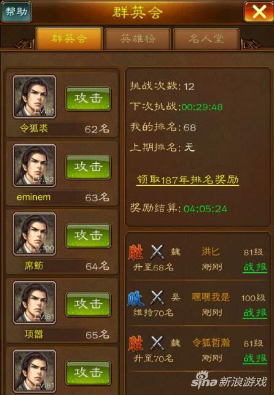Screen dimensions: 274x395
Task: Attack player 项嚣 ranked 65
Action: (x=88, y=304)
